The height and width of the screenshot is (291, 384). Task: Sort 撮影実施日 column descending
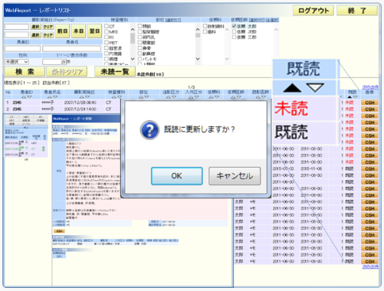point(87,97)
